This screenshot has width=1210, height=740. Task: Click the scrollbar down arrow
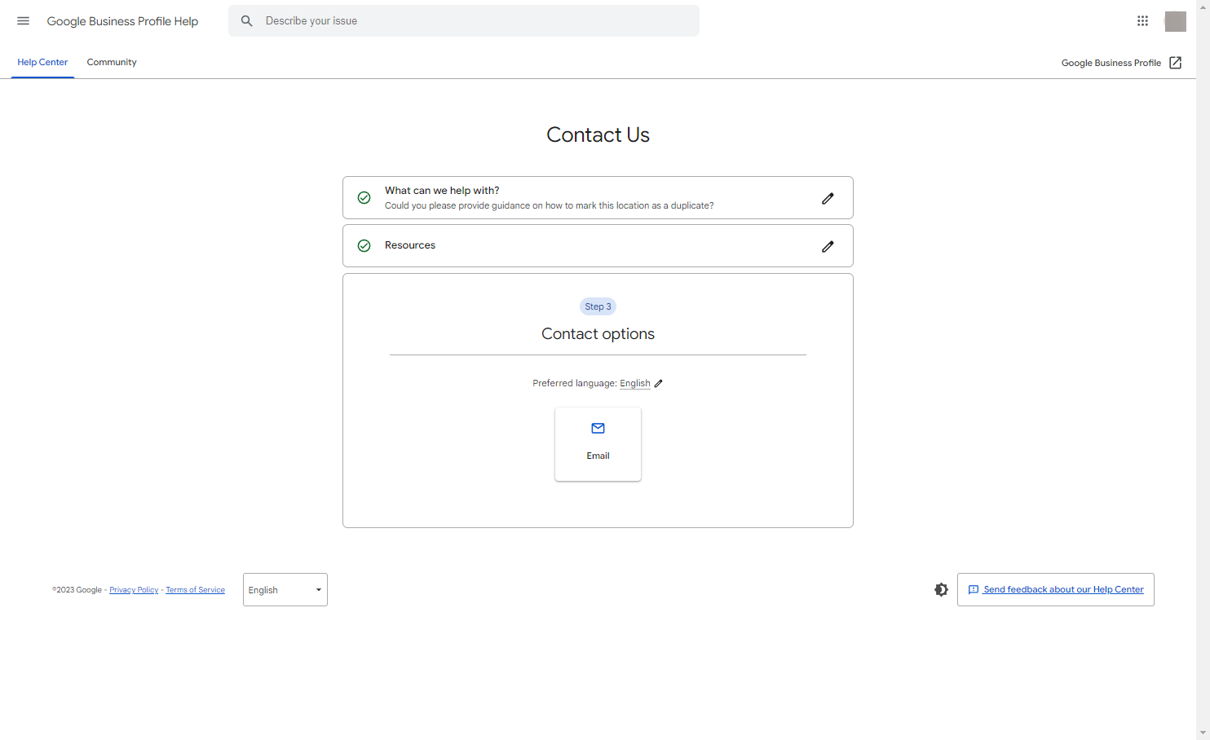(1203, 733)
